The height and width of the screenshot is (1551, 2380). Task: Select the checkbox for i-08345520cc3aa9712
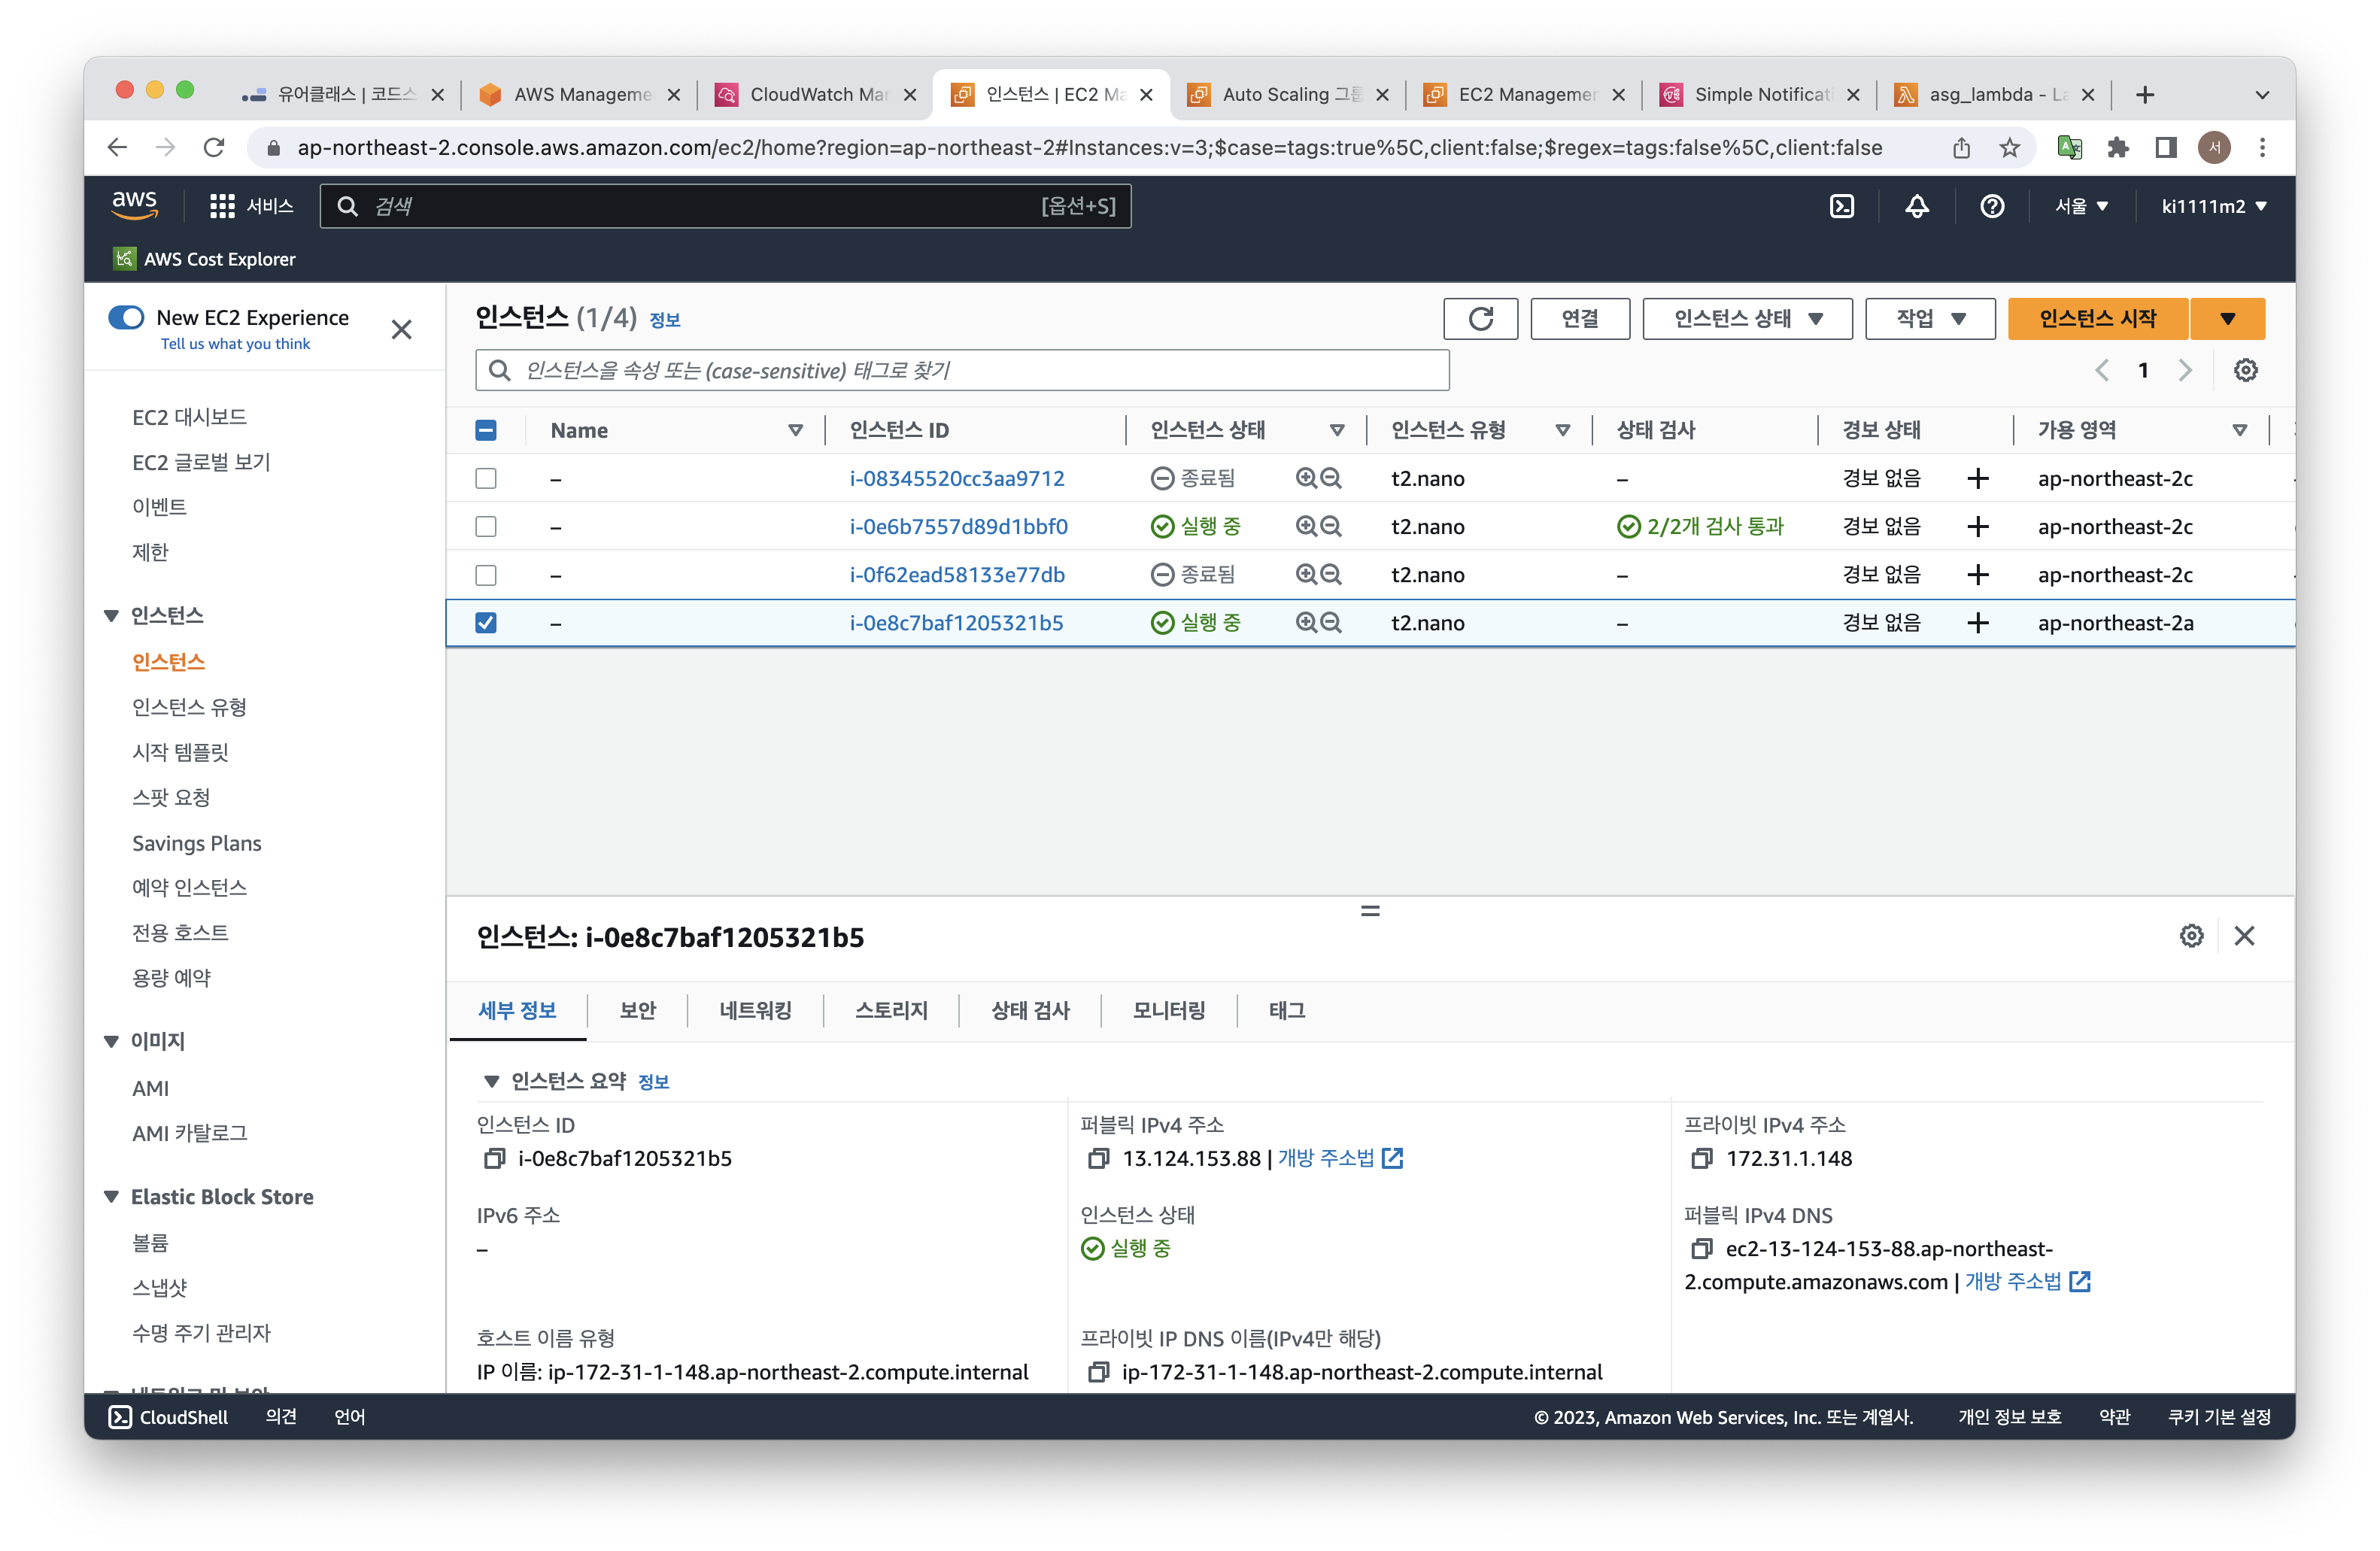(486, 479)
